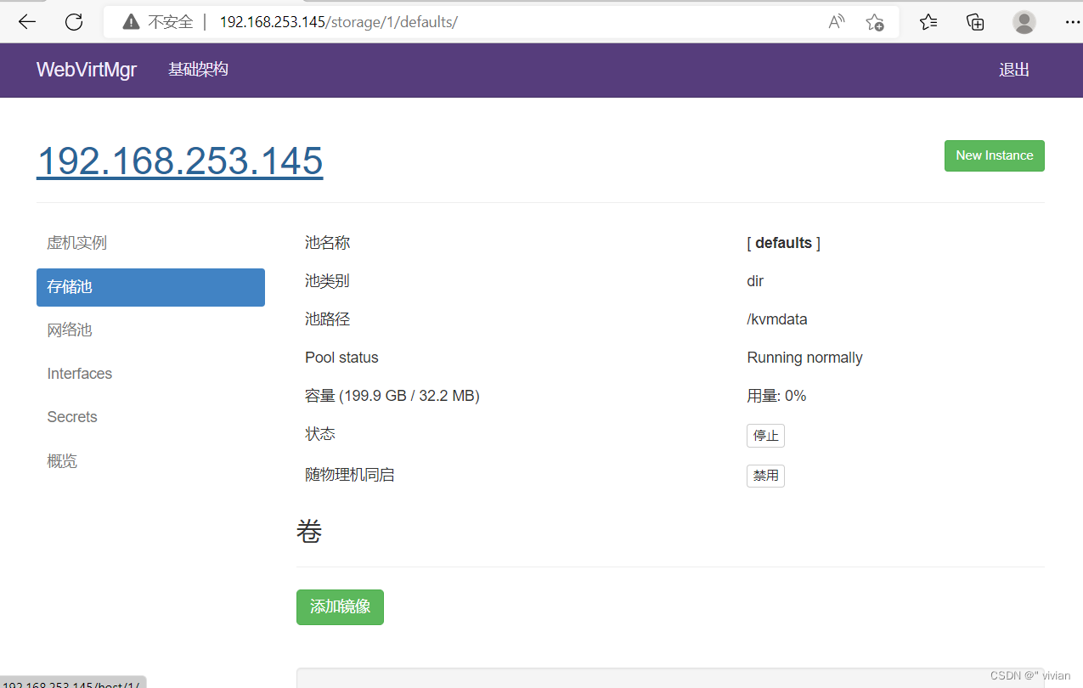1083x688 pixels.
Task: Log out via the 退出 link
Action: pyautogui.click(x=1014, y=70)
